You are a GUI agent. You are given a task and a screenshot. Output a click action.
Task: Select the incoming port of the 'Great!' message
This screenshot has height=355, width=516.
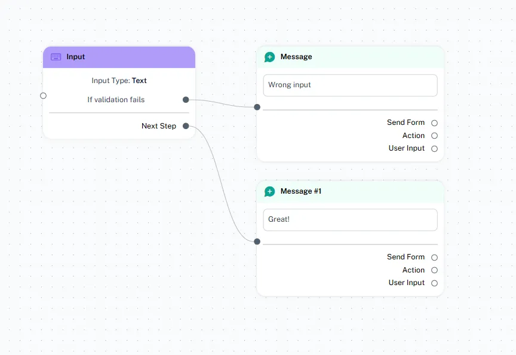[x=257, y=241]
